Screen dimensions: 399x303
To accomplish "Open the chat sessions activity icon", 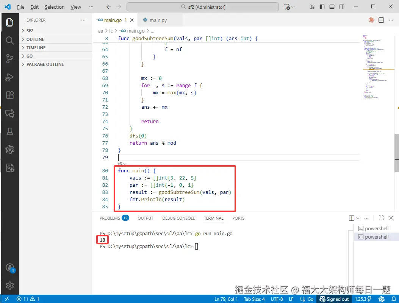I will (10, 113).
